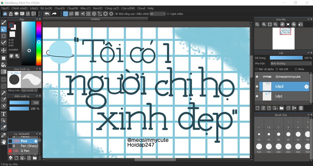The image size is (313, 166).
Task: Zoom out on the navigator
Action: coord(275,24)
